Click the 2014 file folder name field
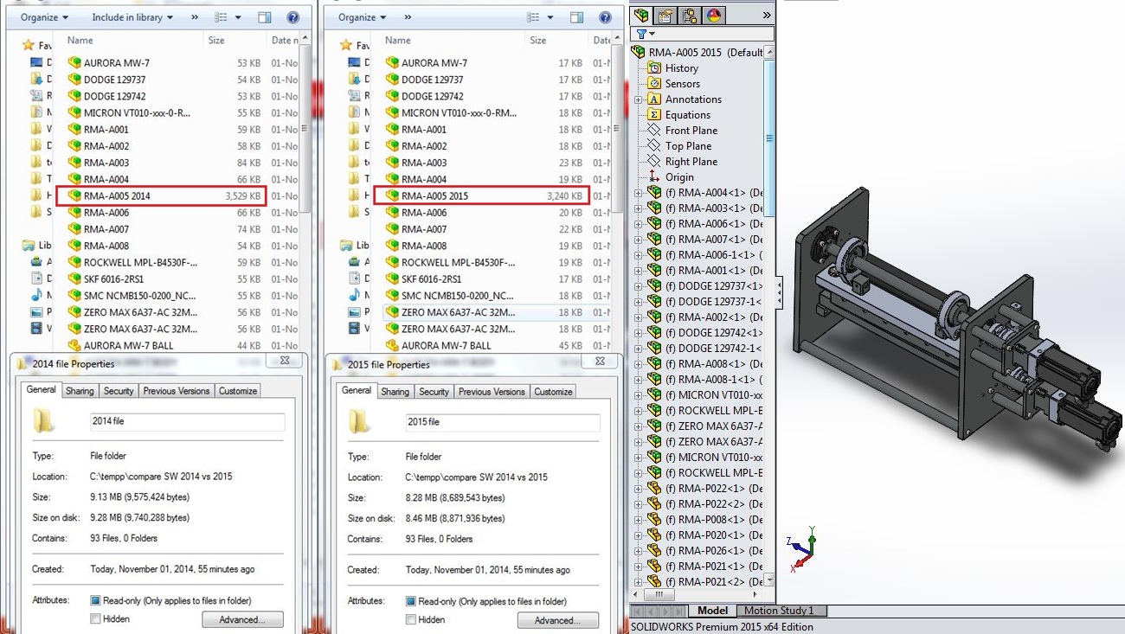 [187, 422]
